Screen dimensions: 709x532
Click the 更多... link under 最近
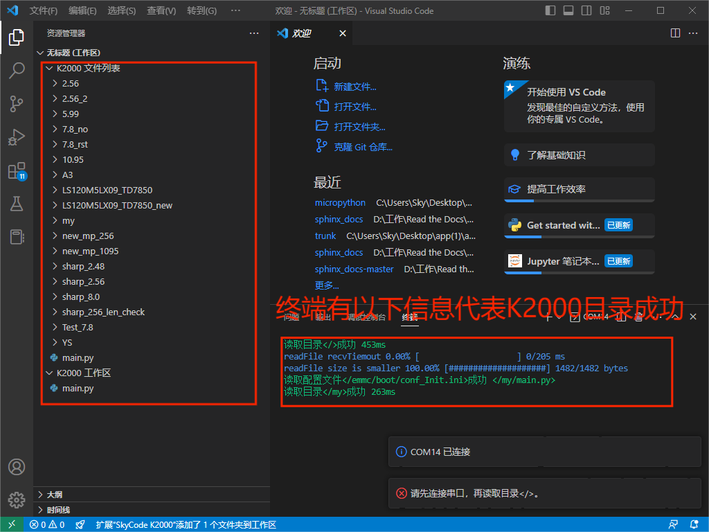click(327, 285)
